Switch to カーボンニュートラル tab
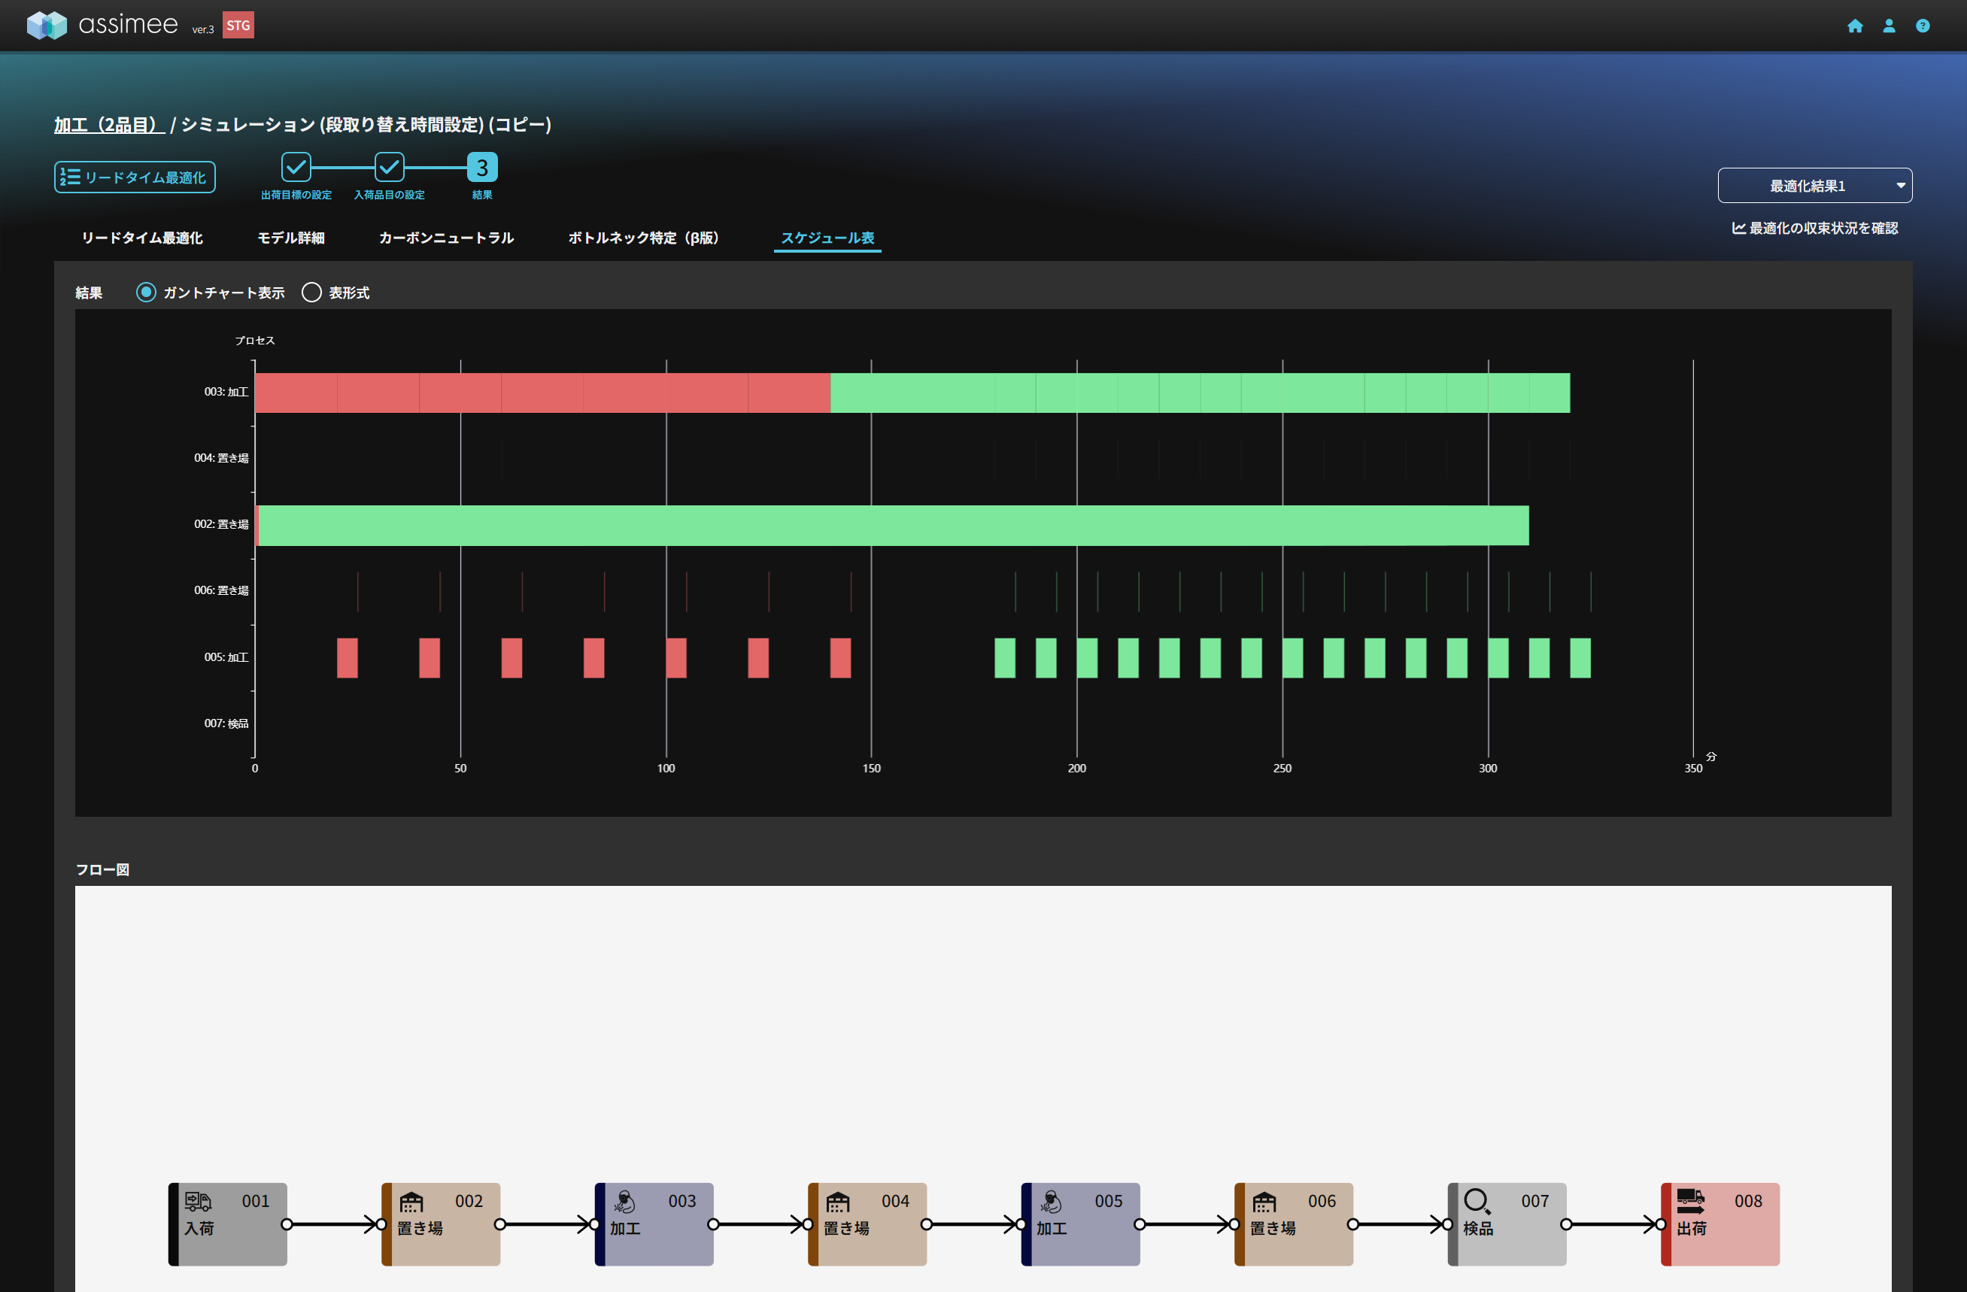The image size is (1967, 1292). 446,238
